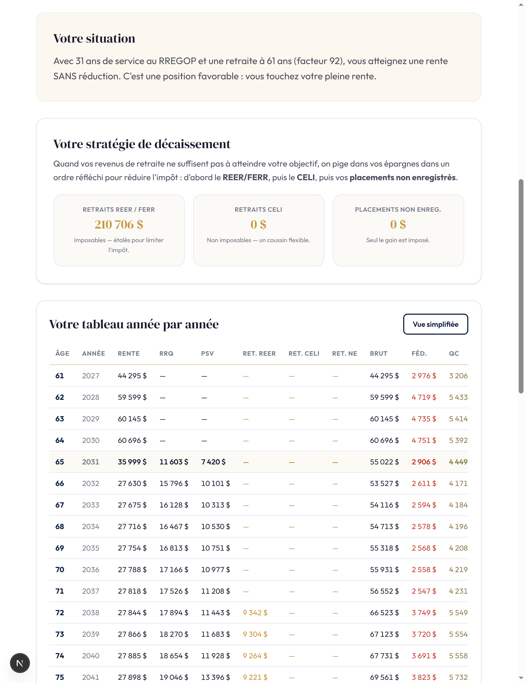The height and width of the screenshot is (683, 525).
Task: Click QC tax value 5 433
Action: tap(458, 397)
